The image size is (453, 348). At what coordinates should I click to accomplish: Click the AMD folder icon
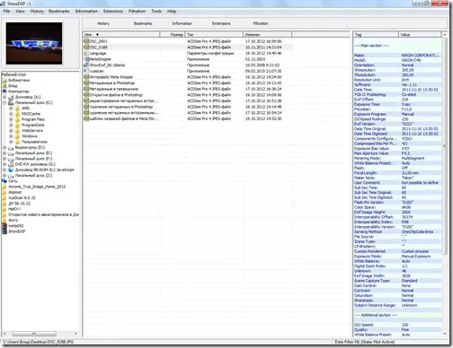18,109
